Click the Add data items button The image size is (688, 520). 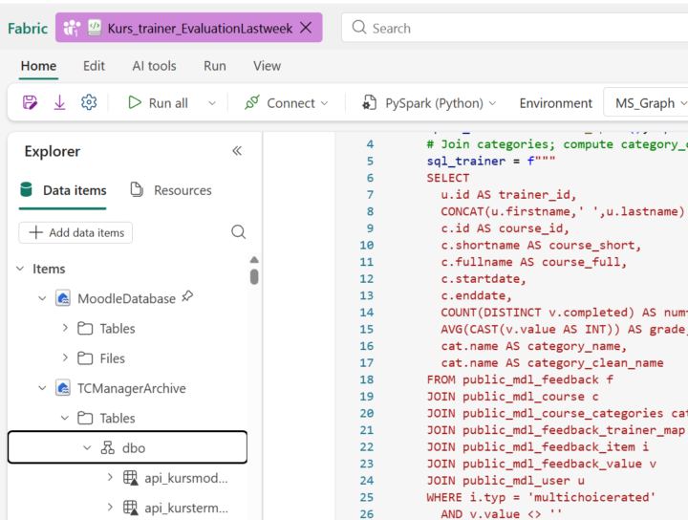(x=76, y=232)
